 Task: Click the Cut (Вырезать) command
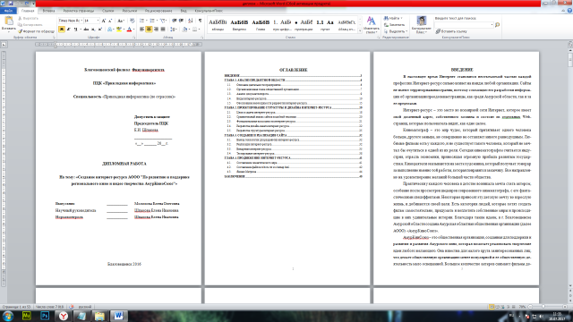point(28,18)
